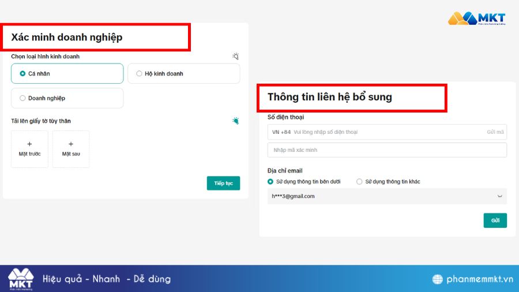Open the phanmemmkt.vn website text
The height and width of the screenshot is (292, 519).
pos(480,279)
